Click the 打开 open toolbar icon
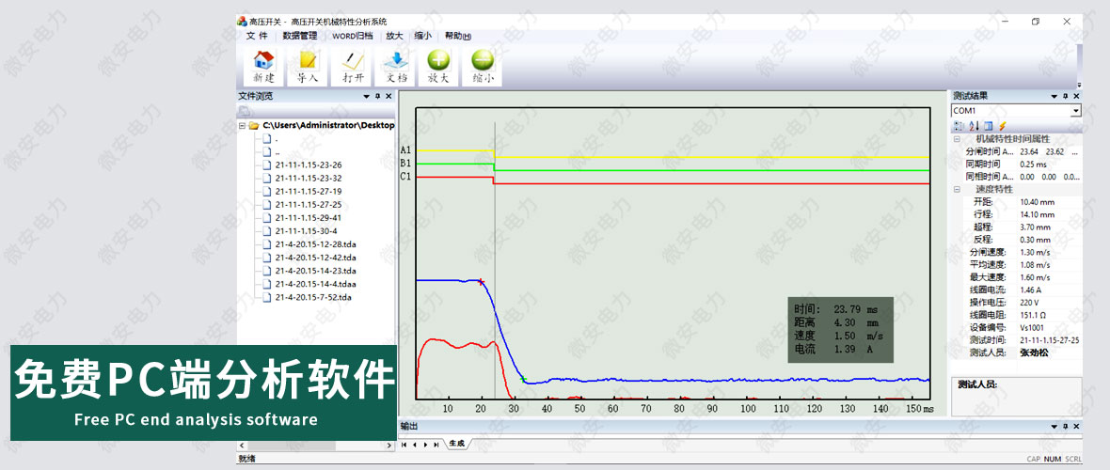Viewport: 1110px width, 470px height. (353, 66)
